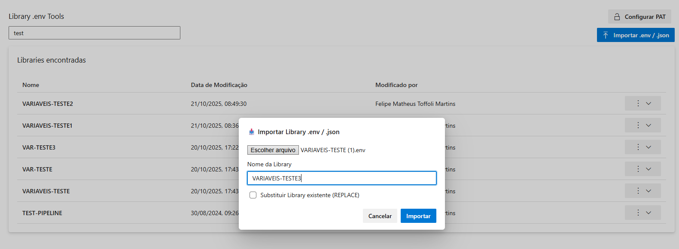Focus the Nome da Library text field
The image size is (679, 249).
[341, 178]
